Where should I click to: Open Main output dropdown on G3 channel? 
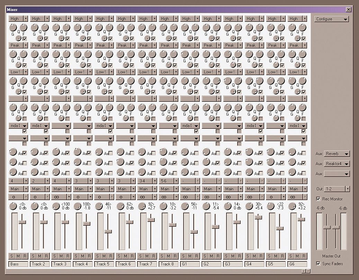coord(233,189)
